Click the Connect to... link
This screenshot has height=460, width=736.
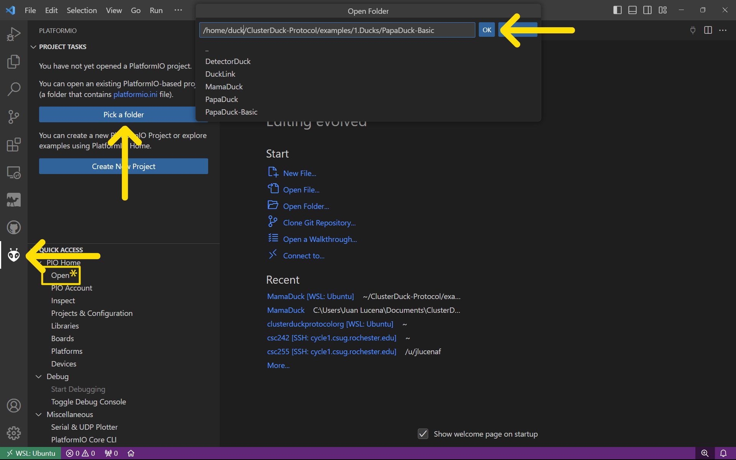point(304,256)
